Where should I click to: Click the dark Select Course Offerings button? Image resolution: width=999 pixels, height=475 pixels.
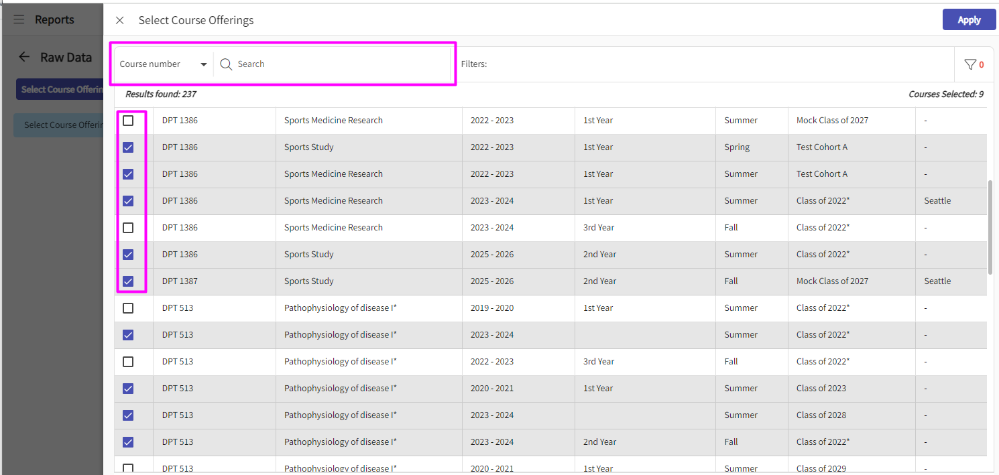[59, 90]
